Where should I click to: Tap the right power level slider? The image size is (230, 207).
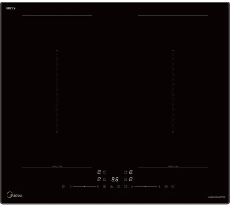point(146,186)
